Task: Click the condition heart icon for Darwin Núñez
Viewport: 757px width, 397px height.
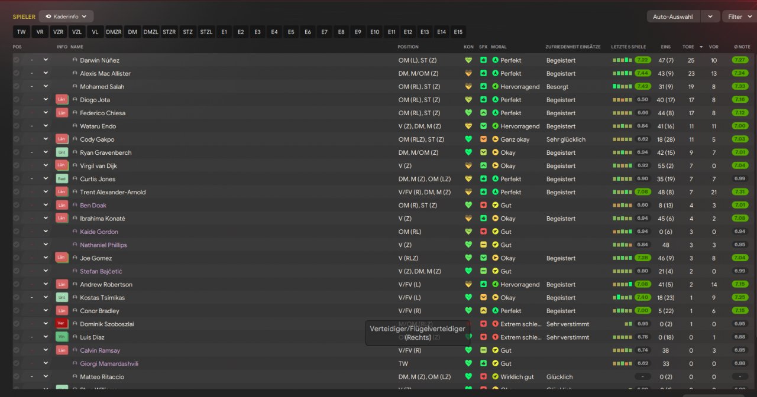Action: (x=468, y=60)
